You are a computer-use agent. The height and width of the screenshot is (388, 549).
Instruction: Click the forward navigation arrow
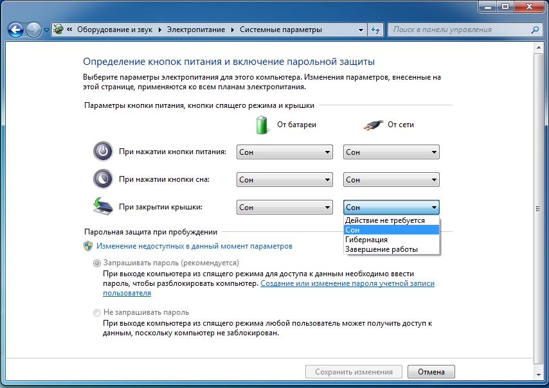point(33,30)
